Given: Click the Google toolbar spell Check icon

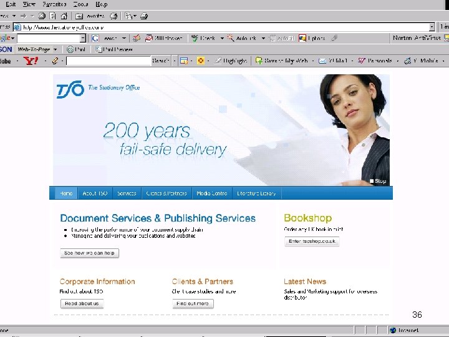Looking at the screenshot, I should coord(195,38).
